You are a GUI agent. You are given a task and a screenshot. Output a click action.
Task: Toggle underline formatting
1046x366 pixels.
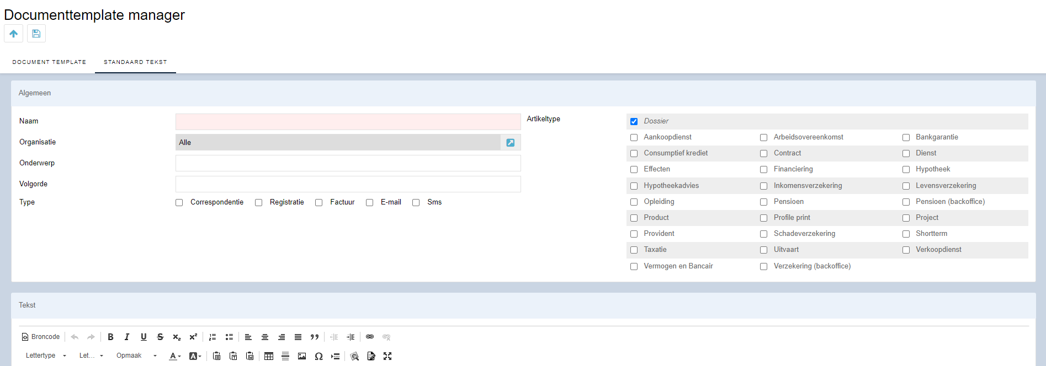144,337
